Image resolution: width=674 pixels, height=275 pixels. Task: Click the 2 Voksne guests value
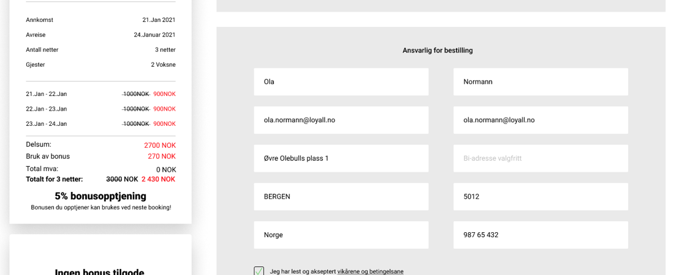163,65
